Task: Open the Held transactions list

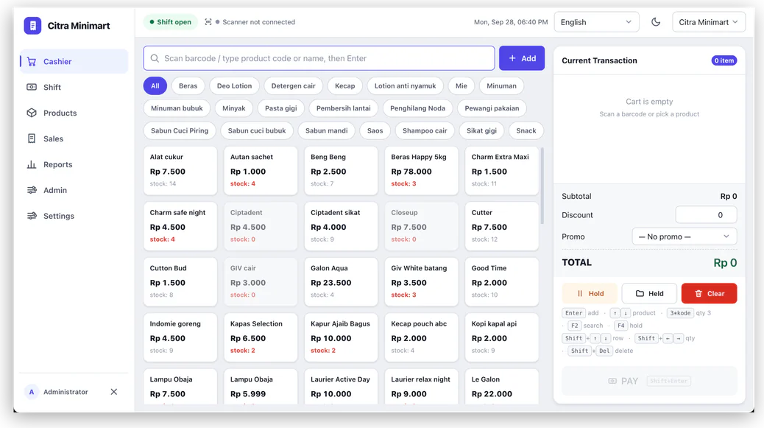Action: (649, 293)
